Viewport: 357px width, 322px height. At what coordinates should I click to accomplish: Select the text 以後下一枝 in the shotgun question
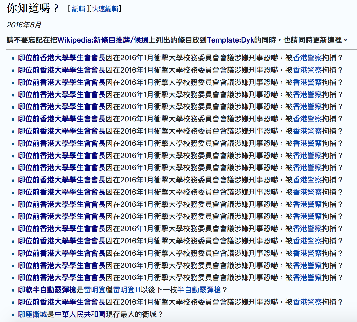[x=159, y=290]
